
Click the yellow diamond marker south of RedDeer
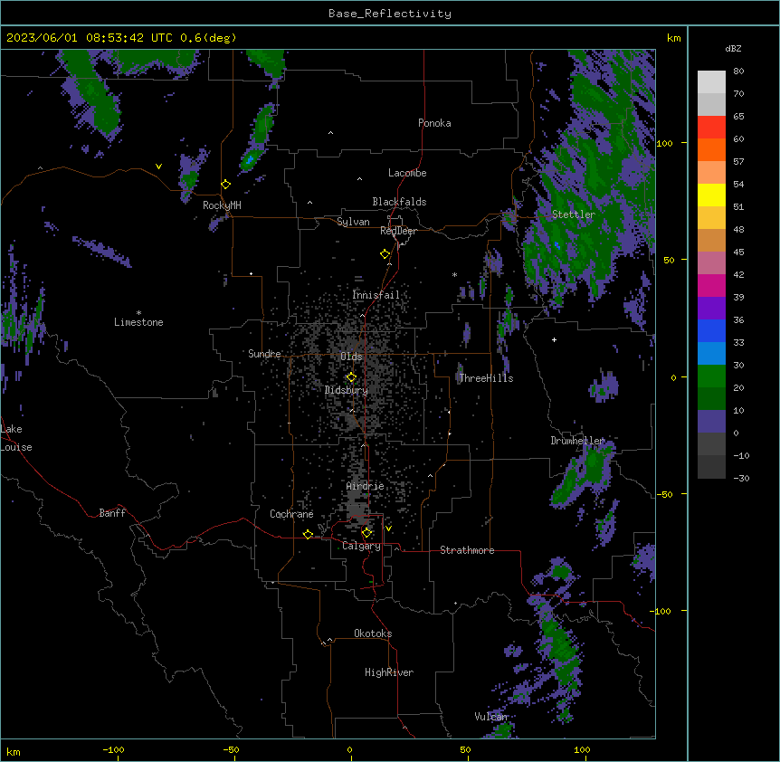(x=385, y=254)
